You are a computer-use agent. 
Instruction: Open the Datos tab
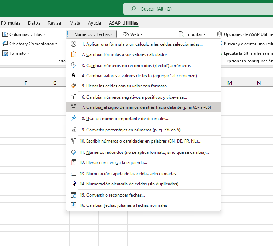click(x=34, y=23)
